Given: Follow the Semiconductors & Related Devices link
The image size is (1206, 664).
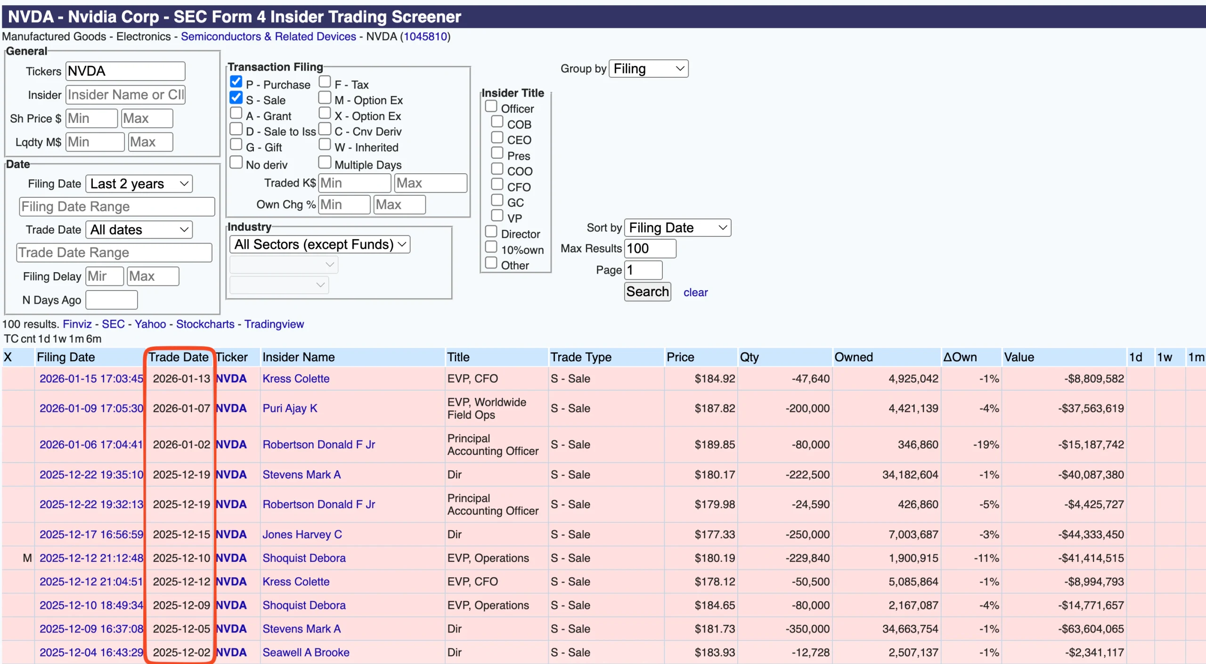Looking at the screenshot, I should pos(268,36).
